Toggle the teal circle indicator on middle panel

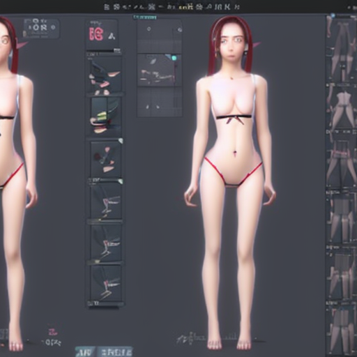[174, 58]
